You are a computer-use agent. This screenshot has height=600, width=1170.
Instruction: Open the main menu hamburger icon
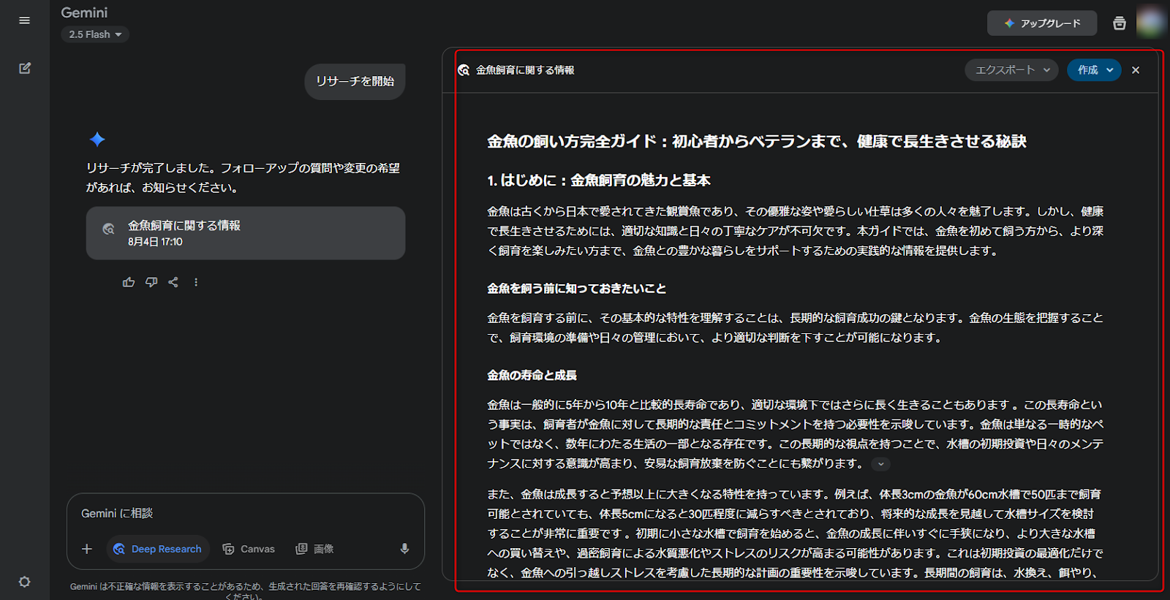24,20
